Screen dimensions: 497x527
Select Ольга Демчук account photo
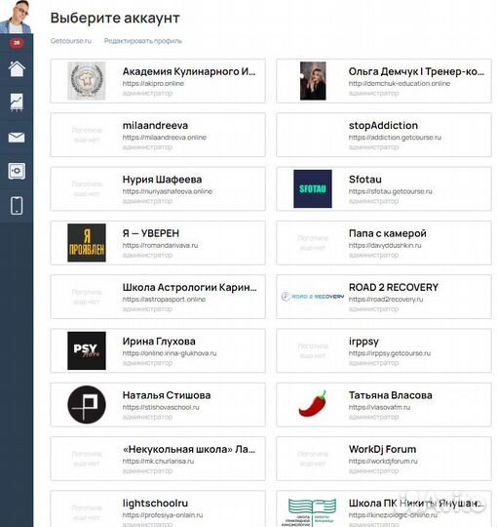click(x=313, y=81)
